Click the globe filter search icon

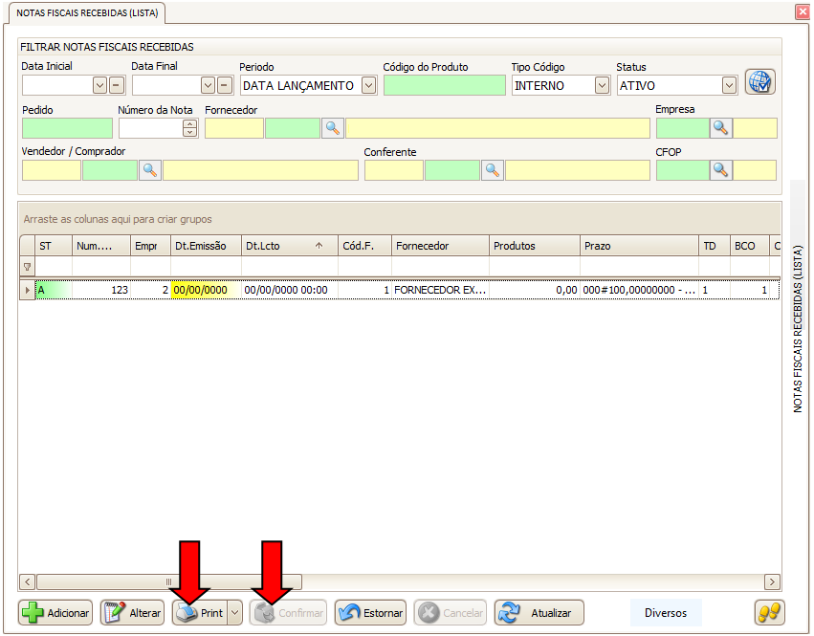759,82
